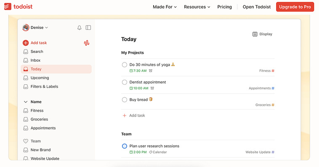Click the red voice waveform icon

(87, 43)
